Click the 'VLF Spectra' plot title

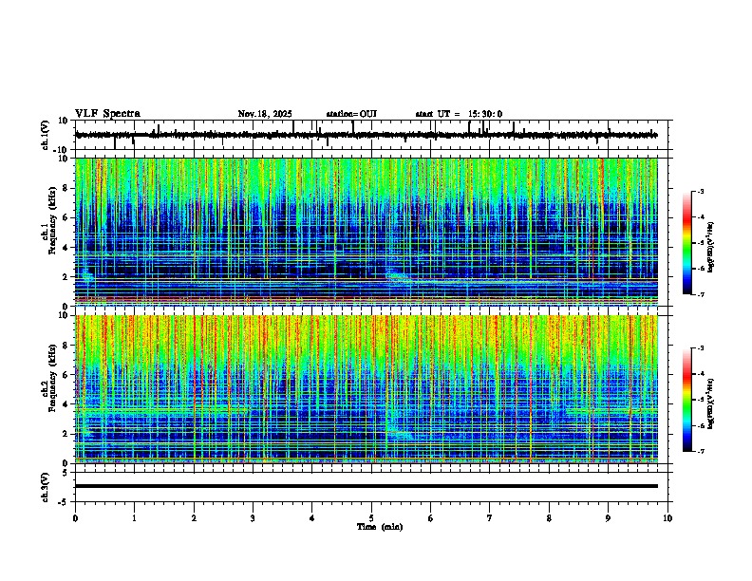(107, 114)
